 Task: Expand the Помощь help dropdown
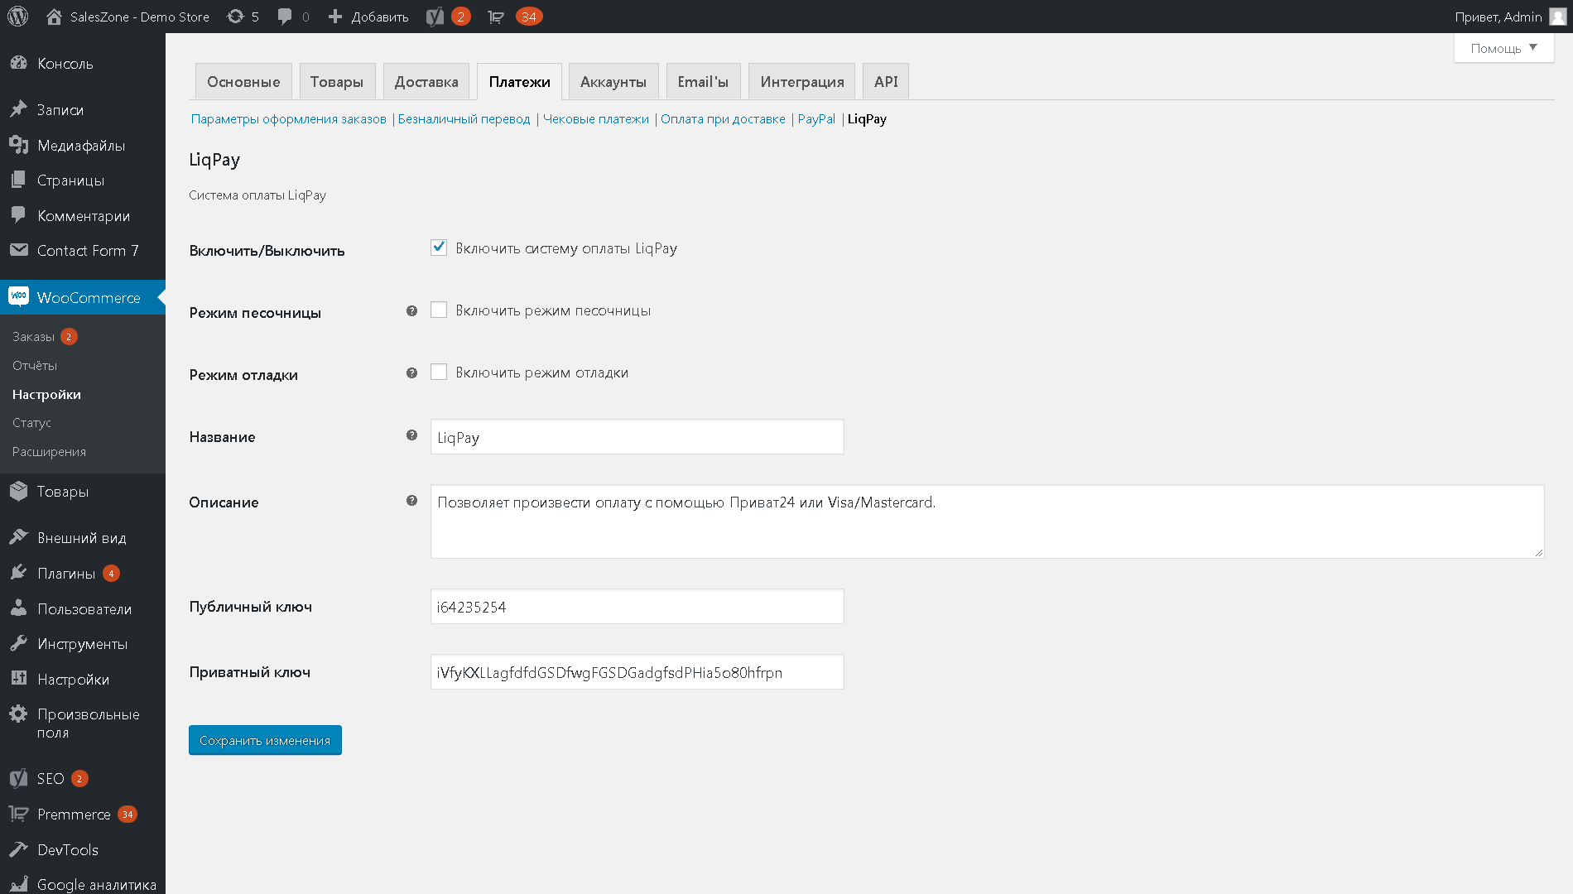(x=1503, y=48)
